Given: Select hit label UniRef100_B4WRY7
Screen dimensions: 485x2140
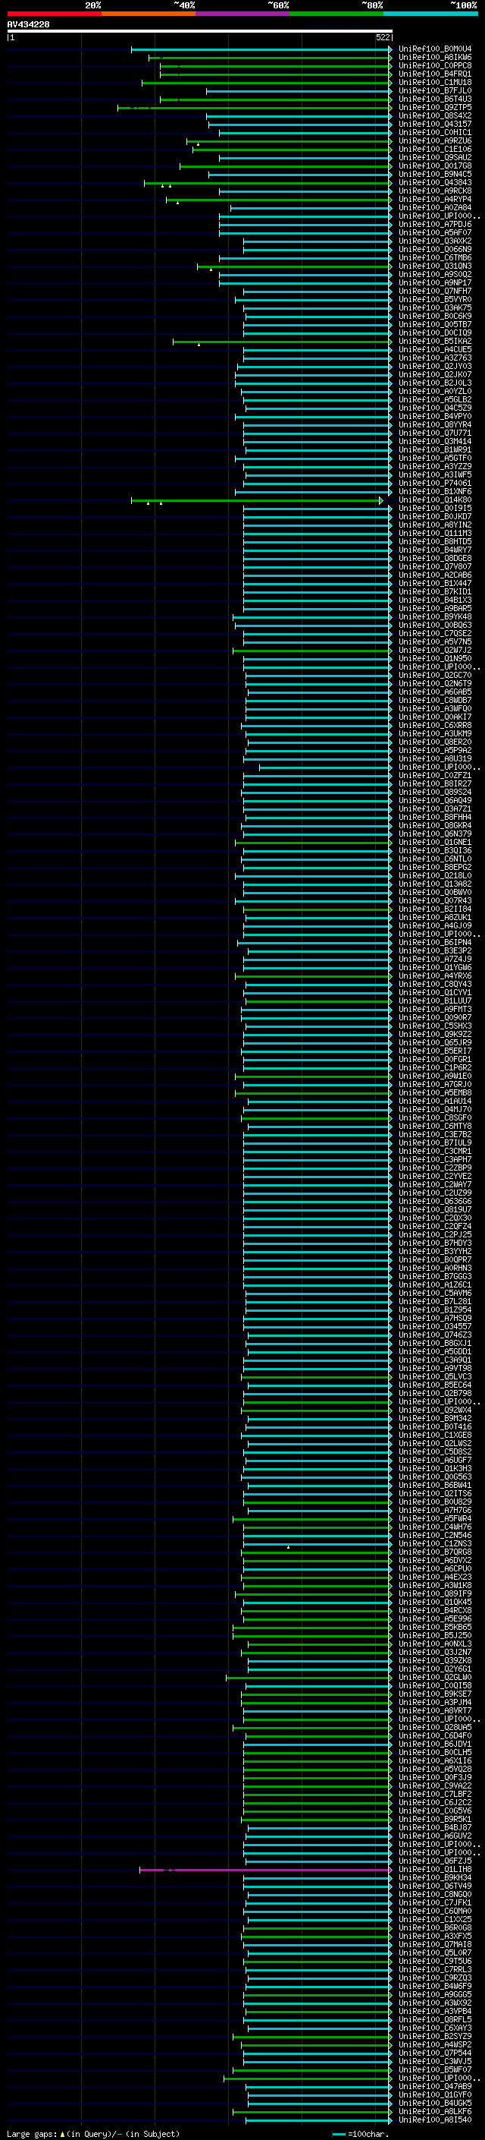Looking at the screenshot, I should [435, 550].
